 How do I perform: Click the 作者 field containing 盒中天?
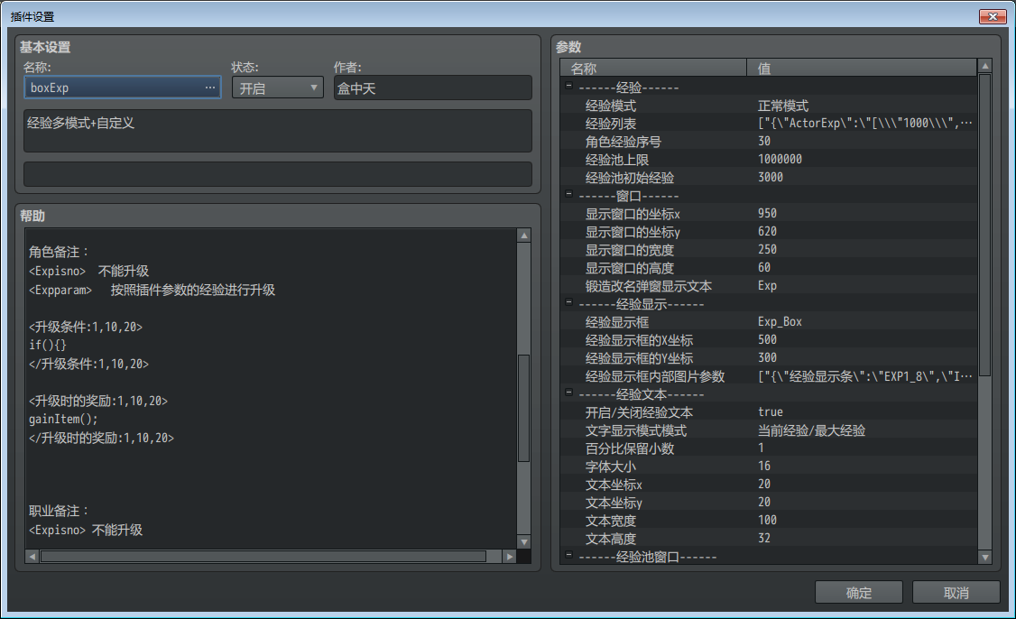433,88
